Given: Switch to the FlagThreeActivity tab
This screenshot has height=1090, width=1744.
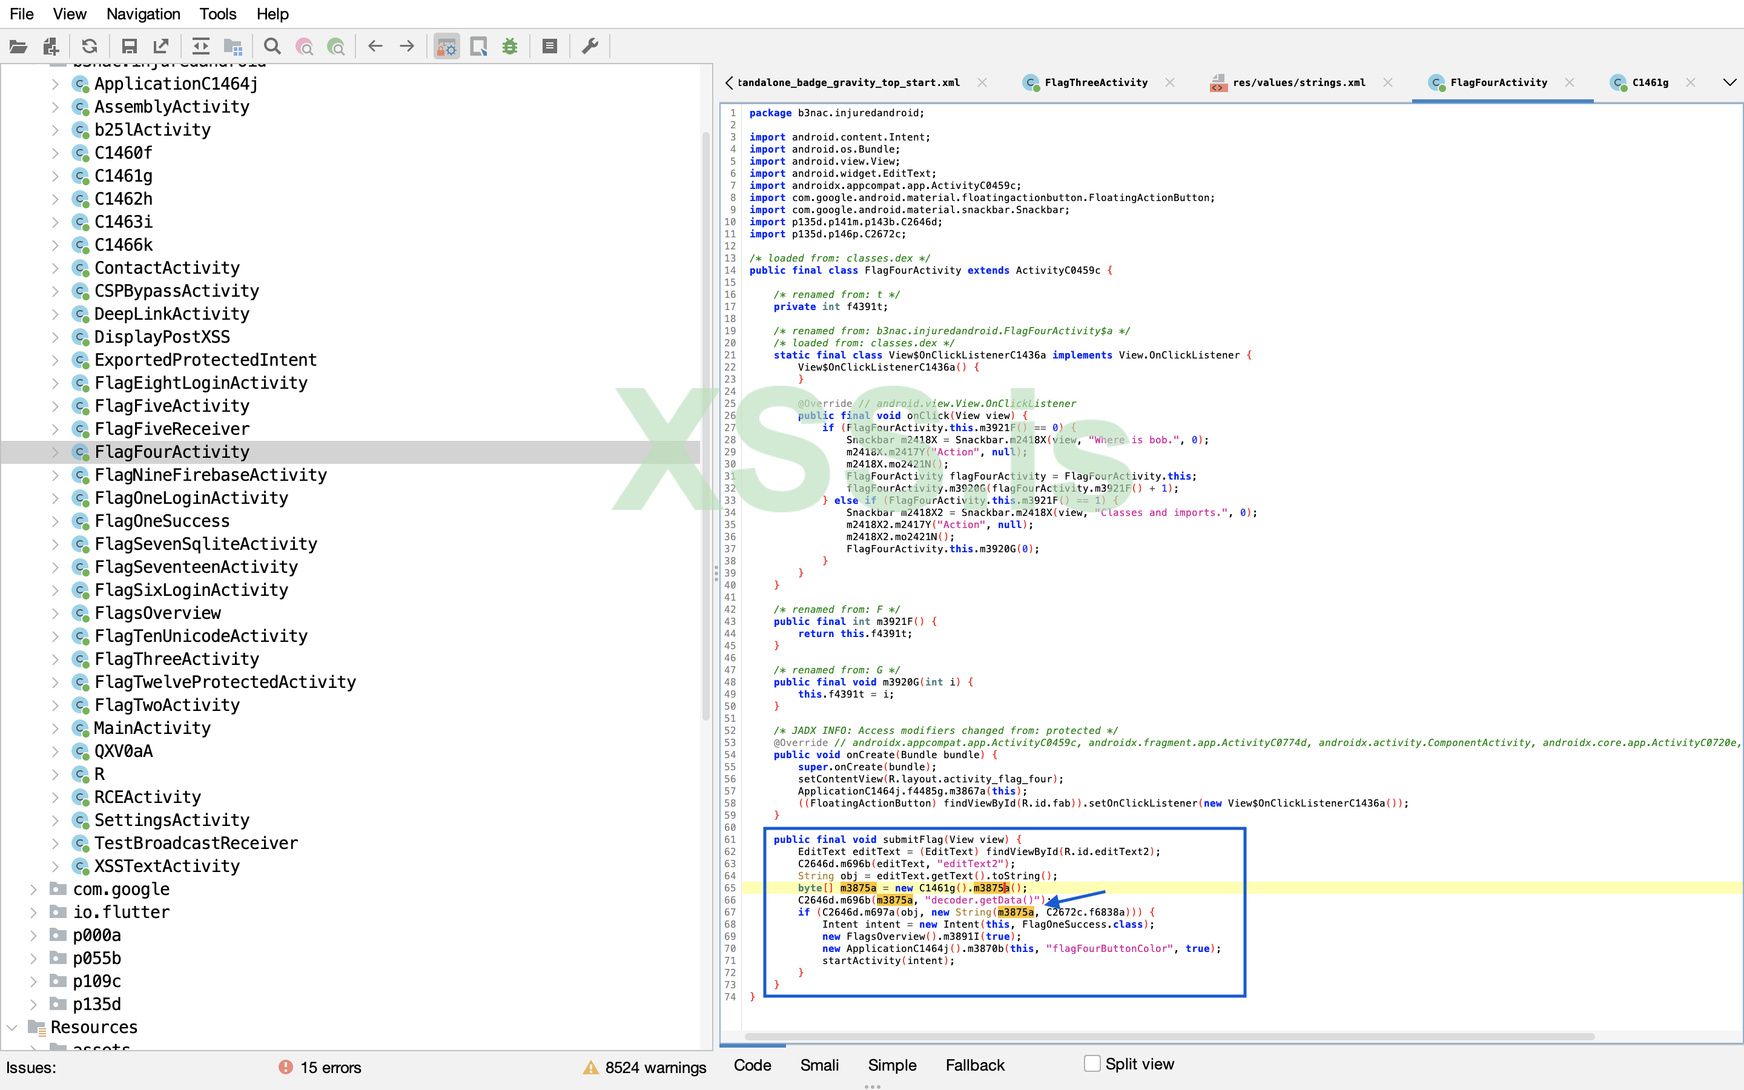Looking at the screenshot, I should pos(1095,82).
